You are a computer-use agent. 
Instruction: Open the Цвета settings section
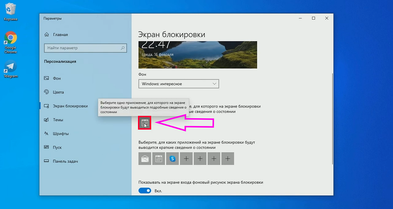pos(85,92)
